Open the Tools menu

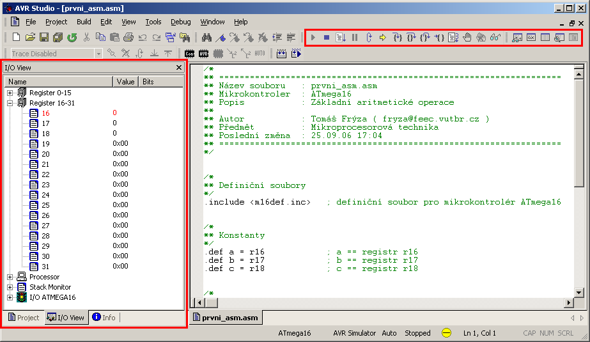(153, 22)
